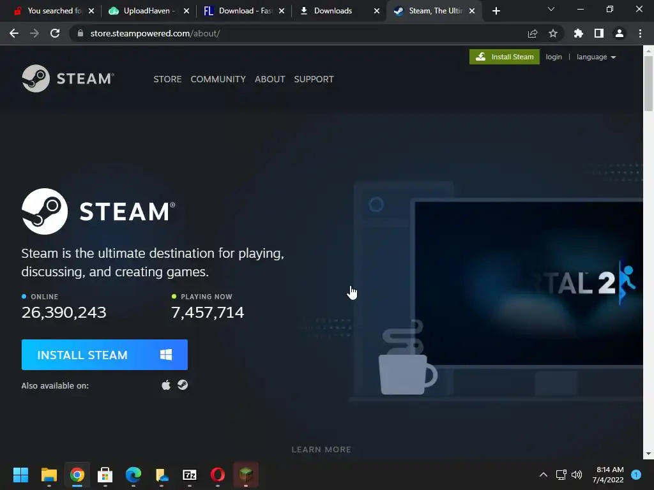This screenshot has height=490, width=654.
Task: Open a new browser tab
Action: tap(496, 11)
